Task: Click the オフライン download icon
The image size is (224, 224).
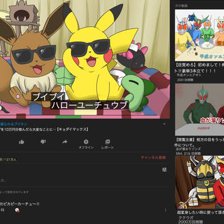Action: (x=86, y=142)
